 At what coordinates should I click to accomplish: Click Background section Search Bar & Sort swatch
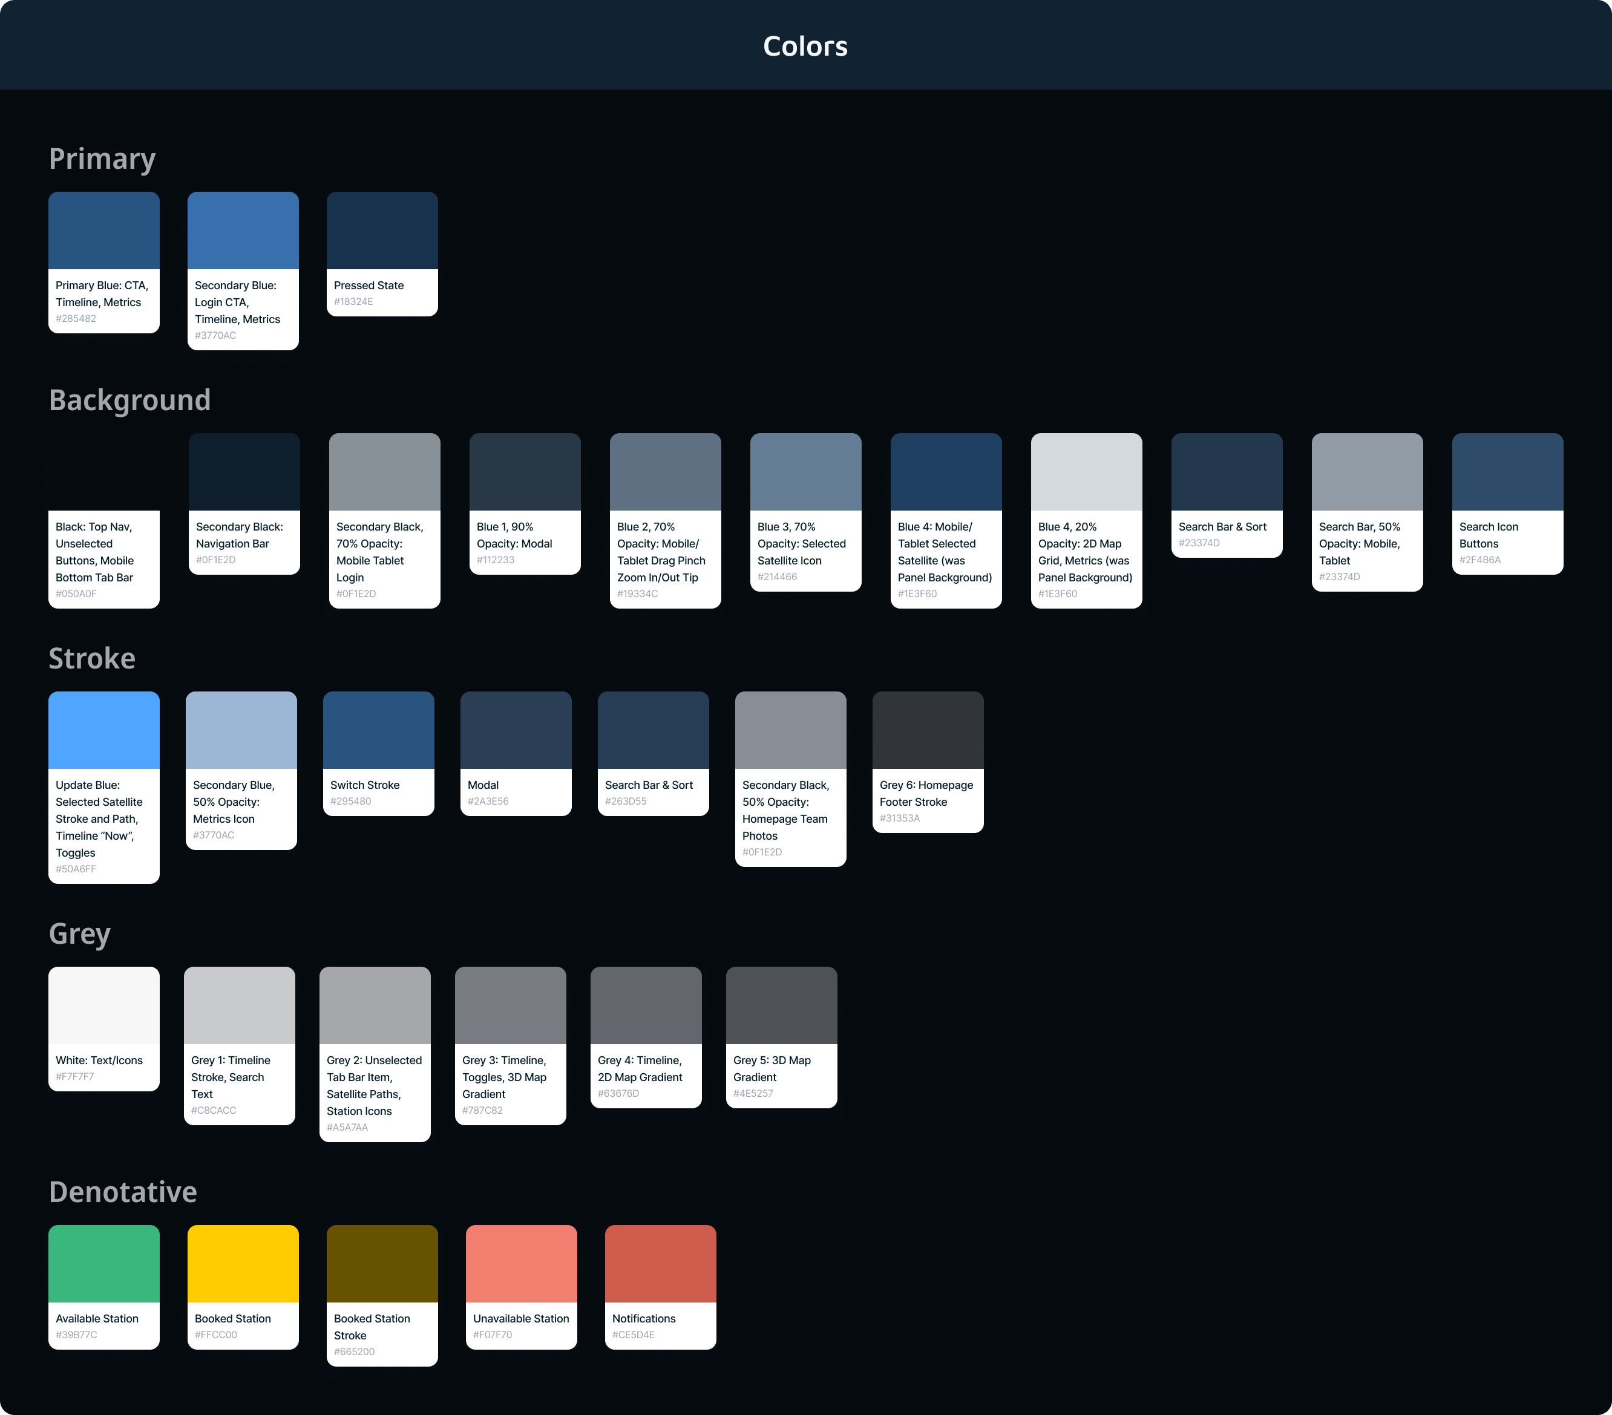click(x=1227, y=472)
